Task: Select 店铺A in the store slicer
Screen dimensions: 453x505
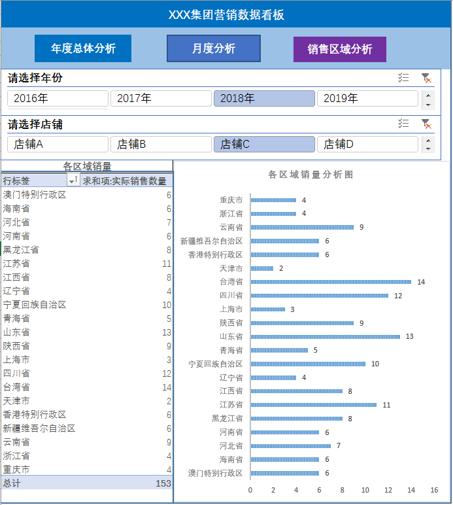Action: (x=58, y=144)
